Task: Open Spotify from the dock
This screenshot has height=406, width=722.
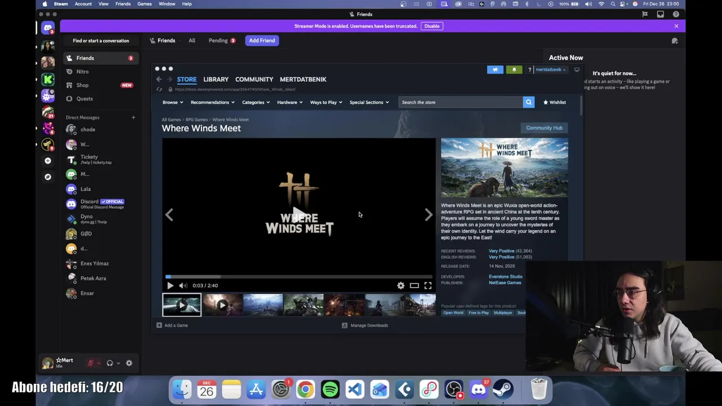Action: [330, 389]
